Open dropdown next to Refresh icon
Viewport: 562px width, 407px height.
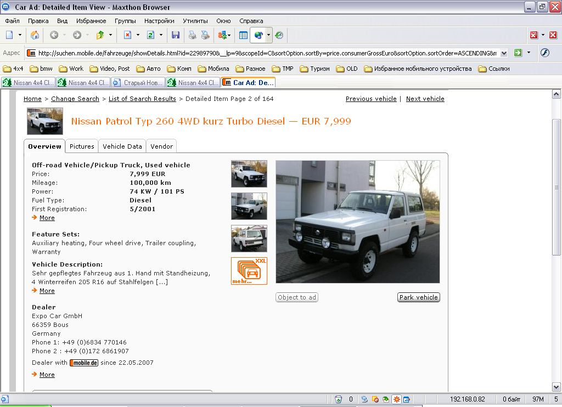click(x=161, y=35)
